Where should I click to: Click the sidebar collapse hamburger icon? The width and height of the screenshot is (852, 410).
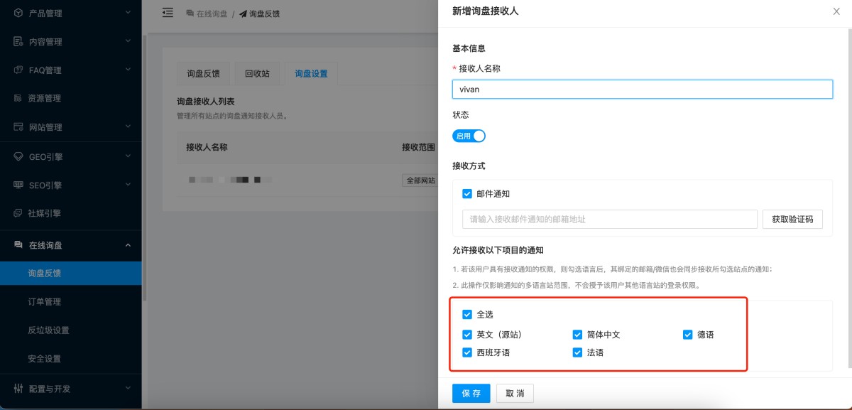(168, 13)
